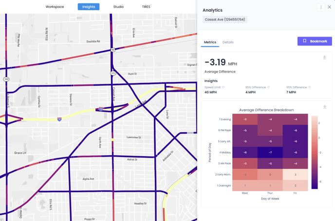Click the heatmap color scale bar

click(315, 152)
